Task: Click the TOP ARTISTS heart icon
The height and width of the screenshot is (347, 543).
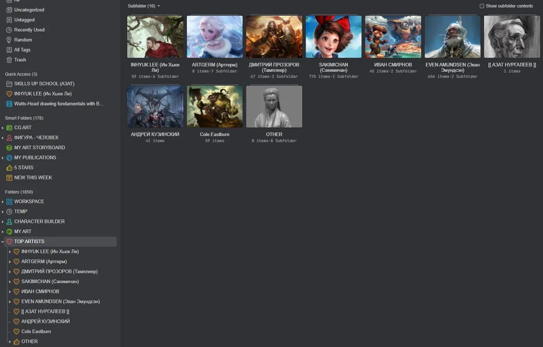Action: click(9, 242)
